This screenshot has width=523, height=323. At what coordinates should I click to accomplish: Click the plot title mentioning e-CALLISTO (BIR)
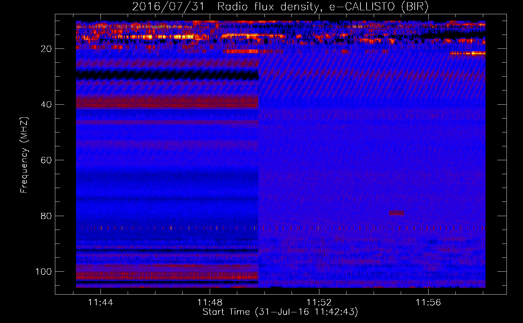click(x=280, y=6)
